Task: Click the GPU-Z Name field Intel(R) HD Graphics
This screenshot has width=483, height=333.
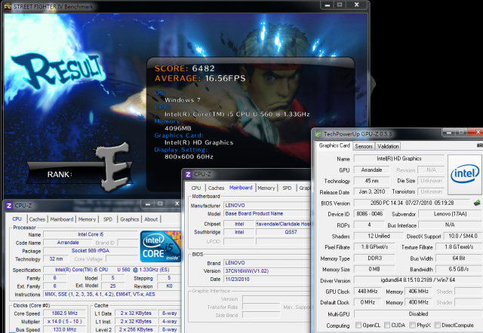Action: point(399,159)
